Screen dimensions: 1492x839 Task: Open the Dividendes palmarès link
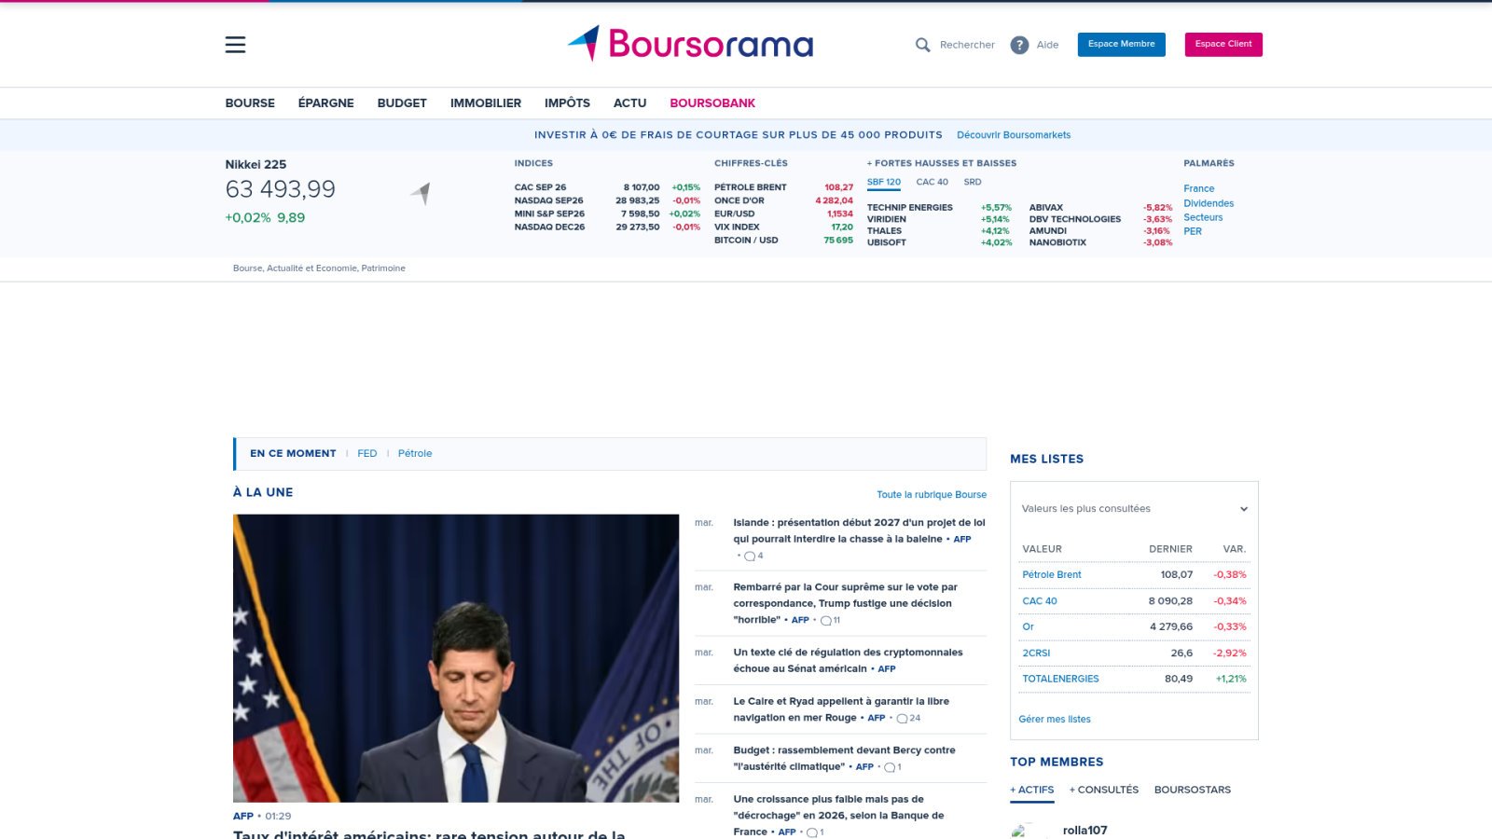1209,203
